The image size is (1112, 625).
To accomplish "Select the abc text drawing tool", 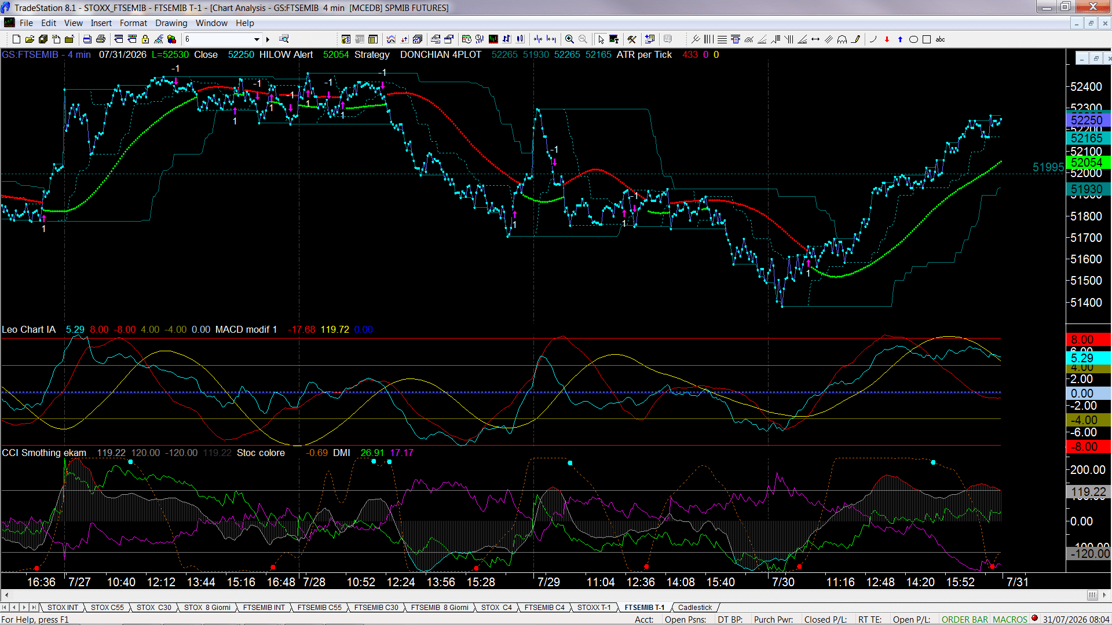I will tap(941, 39).
